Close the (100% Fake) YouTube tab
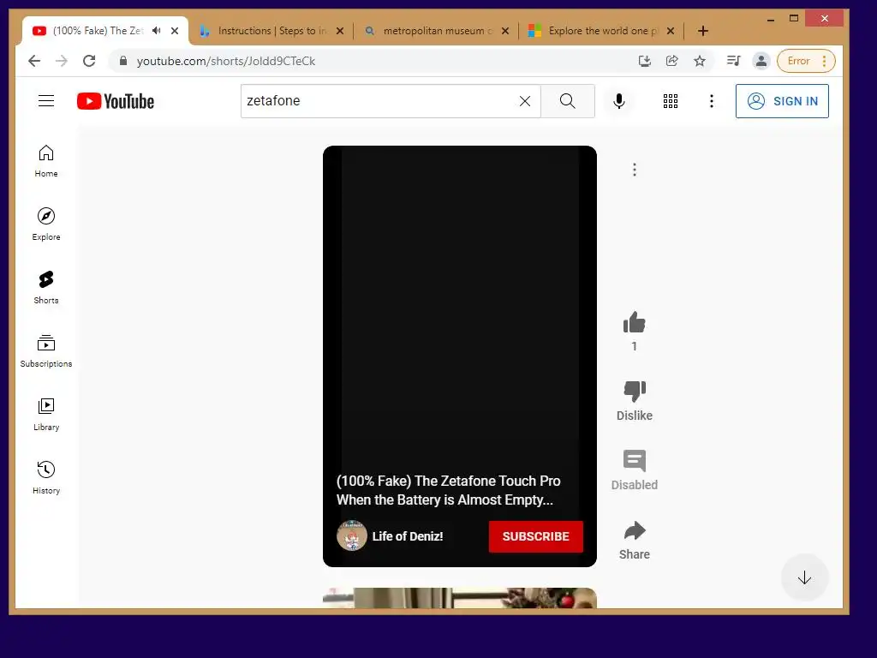Screen dimensions: 877x658 pos(175,31)
